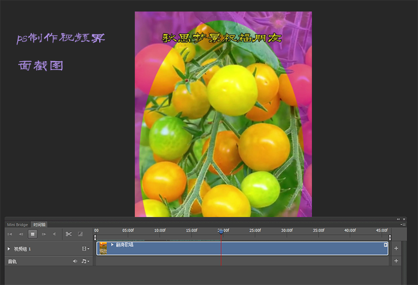Go to first frame in timeline

[x=10, y=234]
